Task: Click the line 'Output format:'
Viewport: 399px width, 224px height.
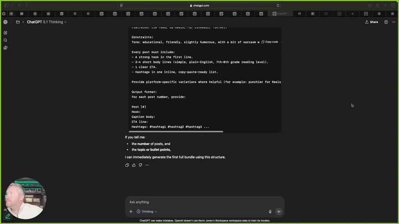Action: click(144, 92)
